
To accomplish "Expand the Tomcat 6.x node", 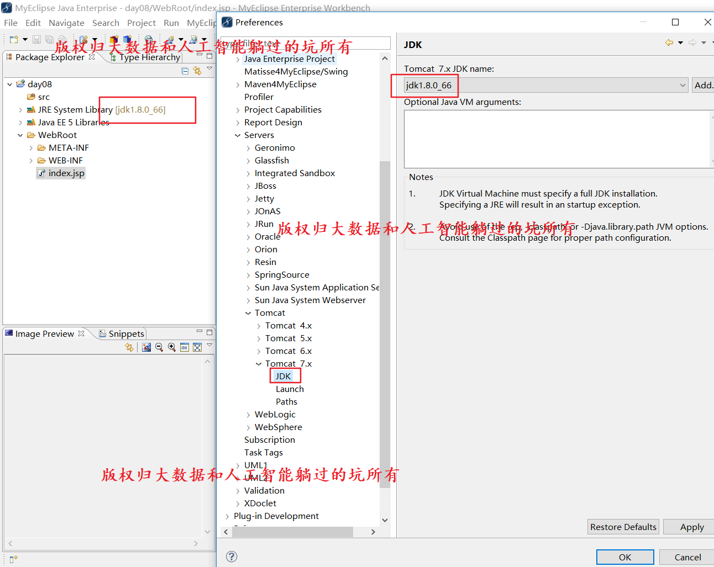I will point(259,351).
